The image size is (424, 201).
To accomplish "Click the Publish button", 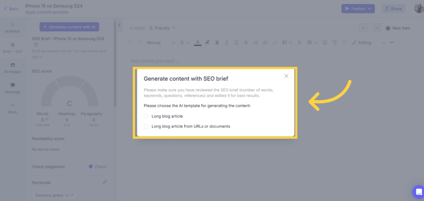I will pyautogui.click(x=358, y=9).
